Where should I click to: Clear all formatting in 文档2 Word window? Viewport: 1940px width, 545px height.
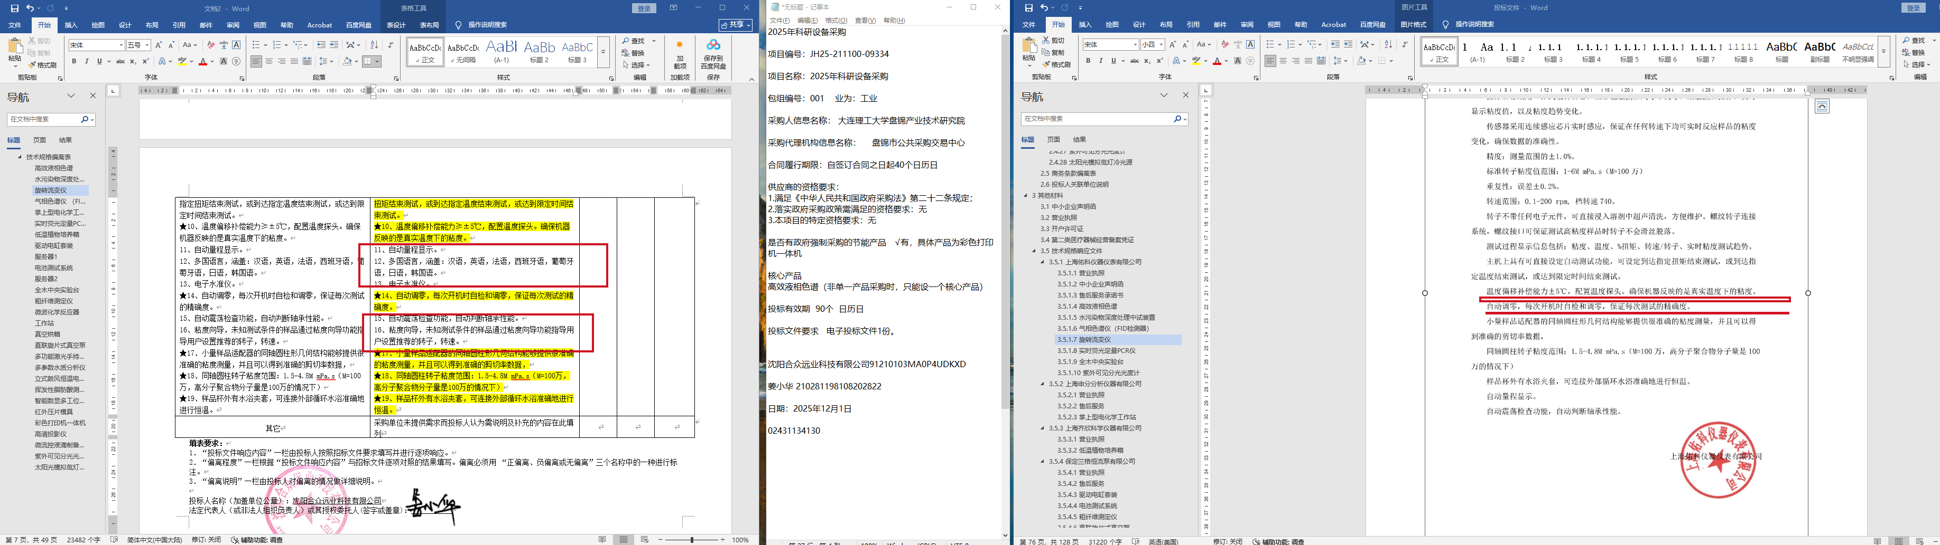211,45
